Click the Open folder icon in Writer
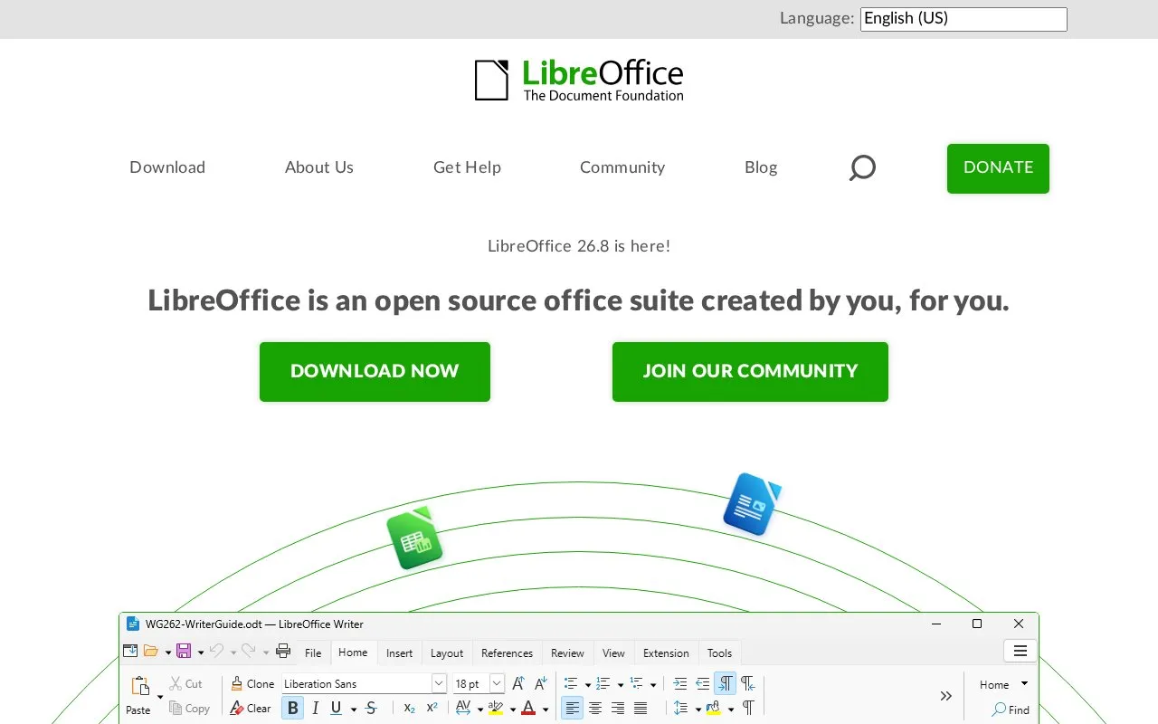Screen dimensions: 1158x724 tap(151, 651)
